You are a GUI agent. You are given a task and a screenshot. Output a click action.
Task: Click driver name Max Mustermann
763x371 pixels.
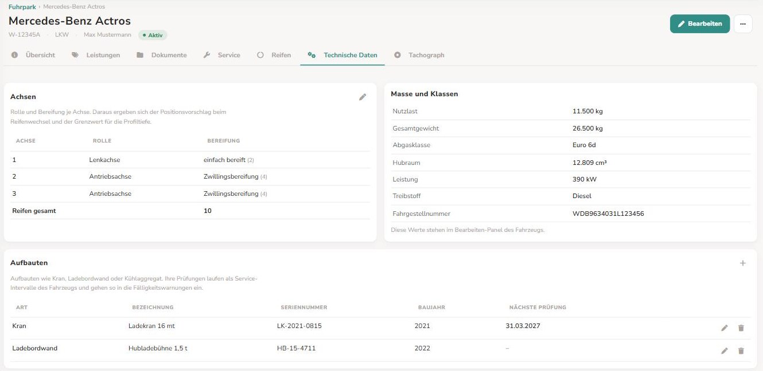pos(107,35)
